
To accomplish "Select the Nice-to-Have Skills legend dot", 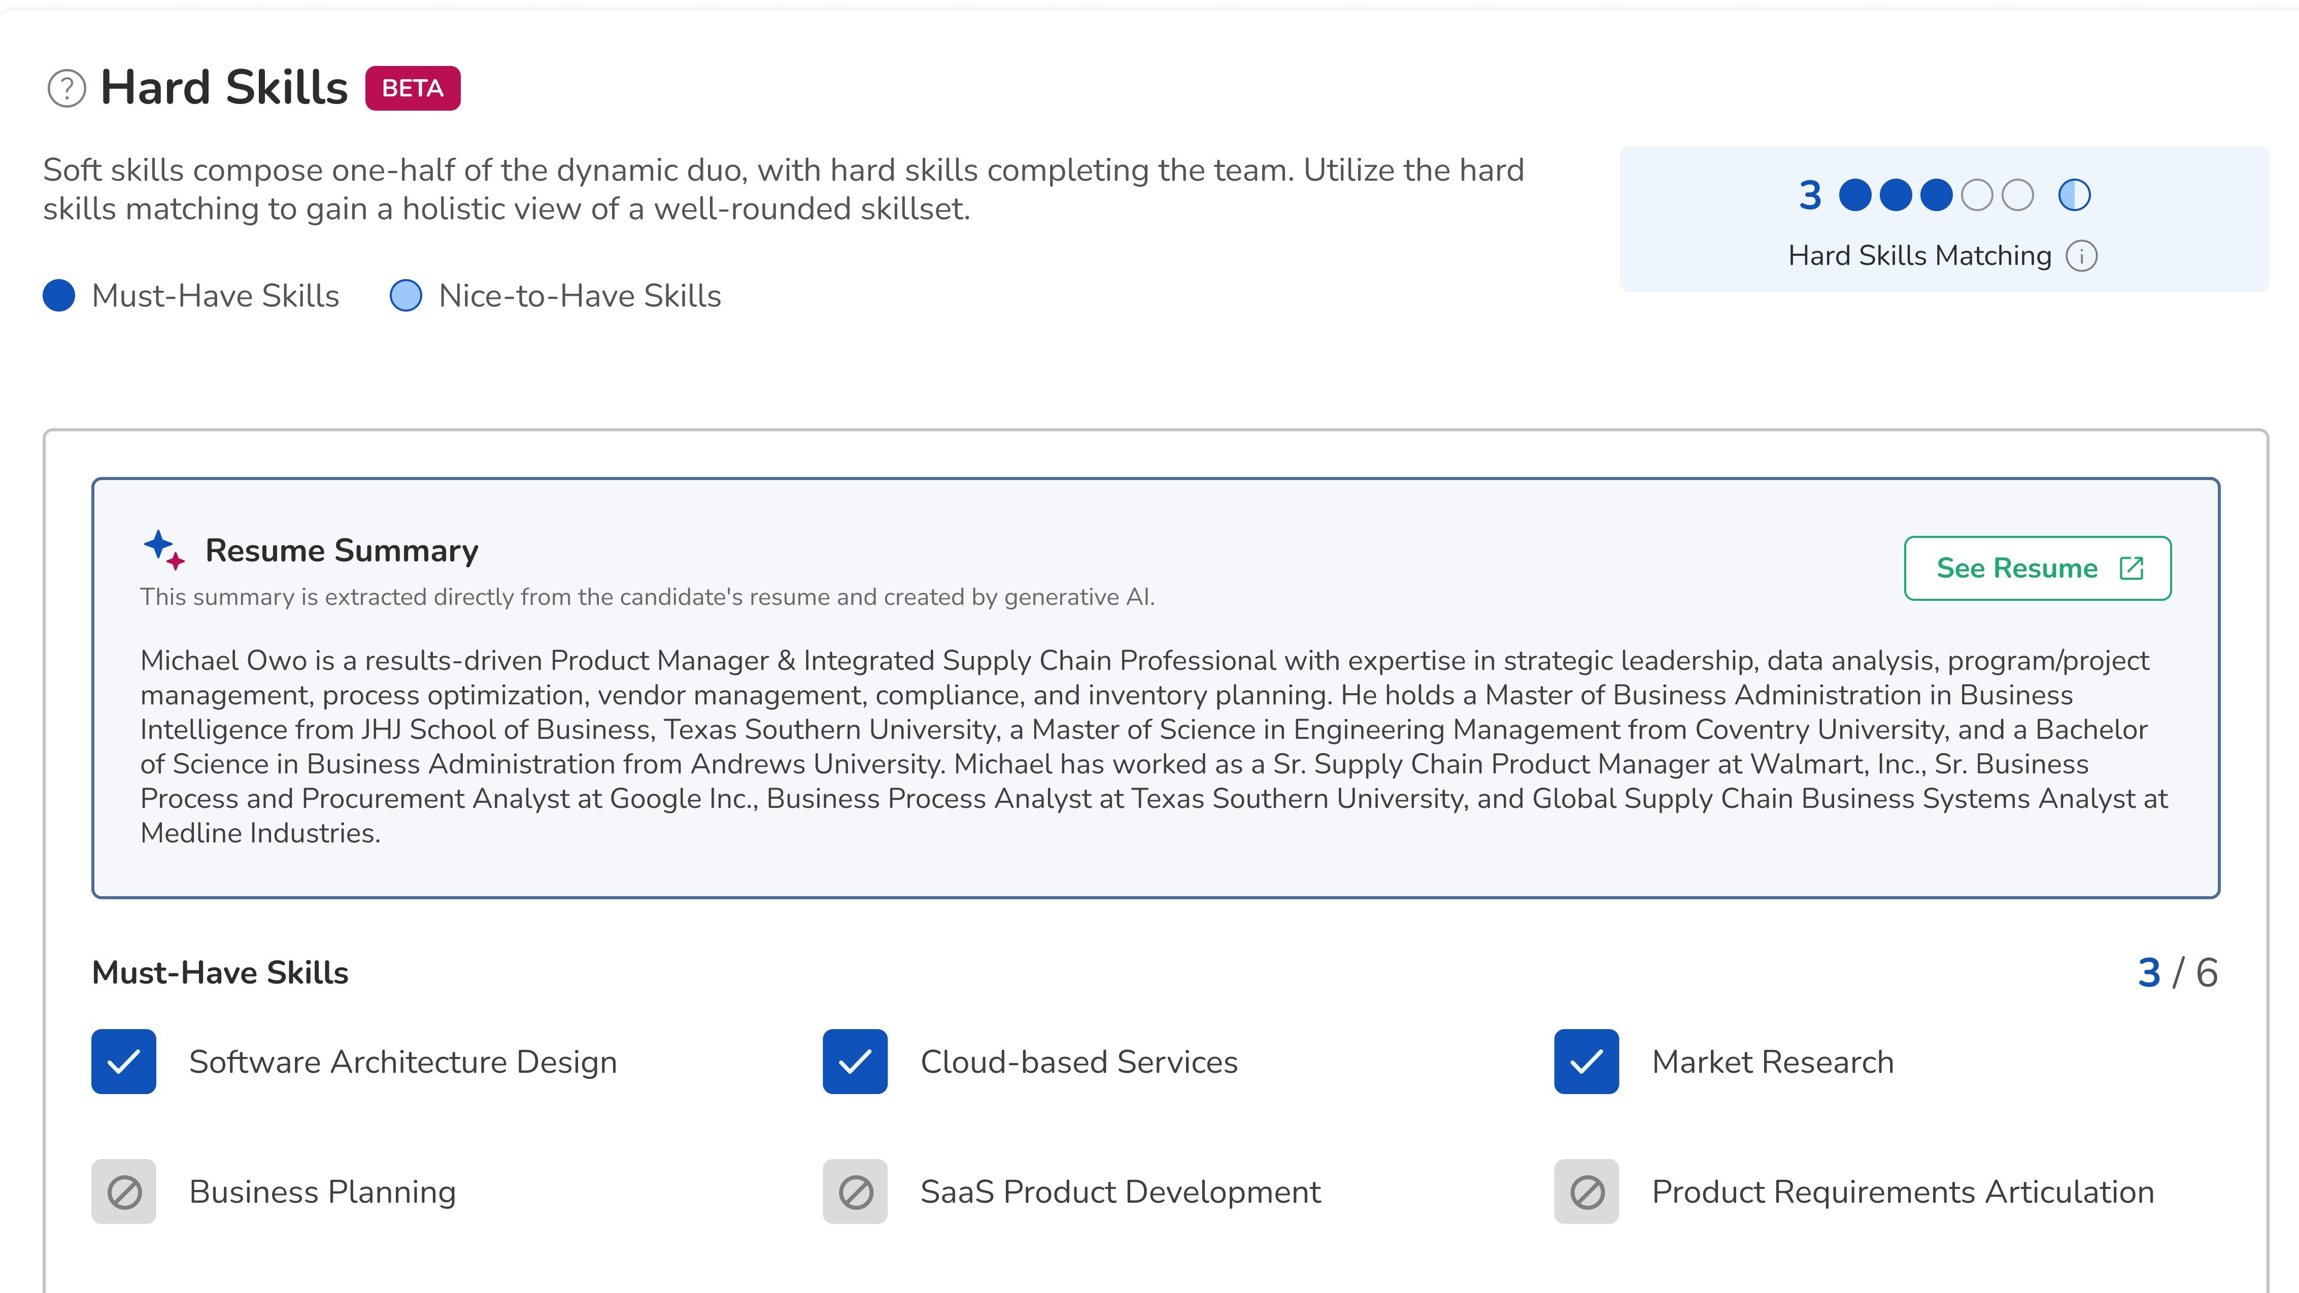I will [x=405, y=294].
